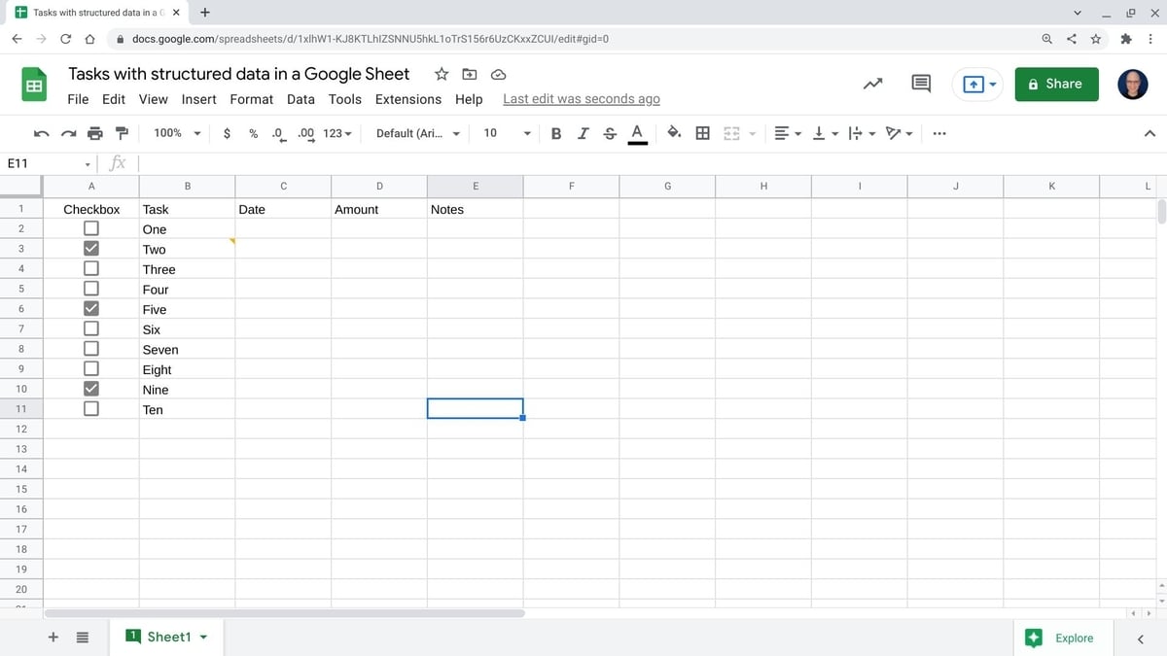Uncheck the checkbox next to Five
Image resolution: width=1167 pixels, height=656 pixels.
click(x=90, y=308)
